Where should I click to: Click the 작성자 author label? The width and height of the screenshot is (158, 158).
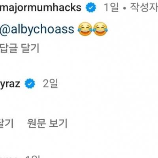pyautogui.click(x=144, y=8)
